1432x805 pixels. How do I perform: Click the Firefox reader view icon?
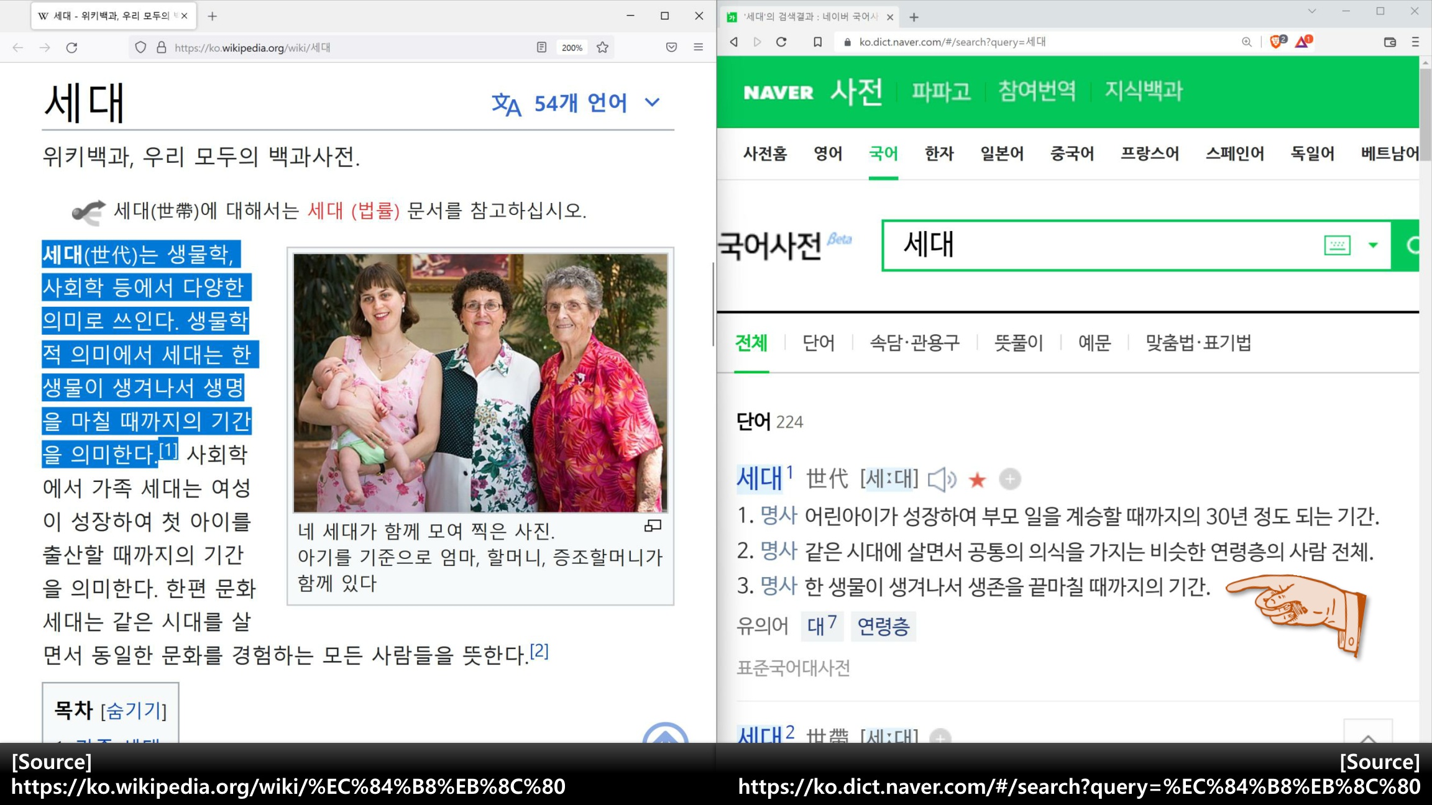click(541, 47)
